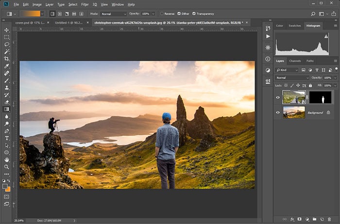Select the Ellipse shape tool
Screen dimensions: 340x224
(6, 152)
